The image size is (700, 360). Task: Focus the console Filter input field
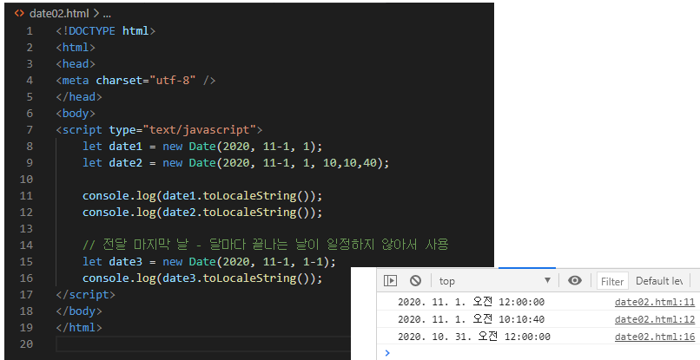(612, 281)
